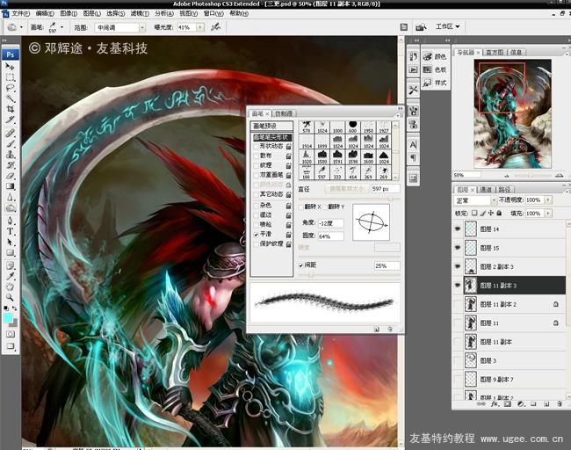
Task: Collapse the icon dock with double arrows
Action: pos(416,40)
